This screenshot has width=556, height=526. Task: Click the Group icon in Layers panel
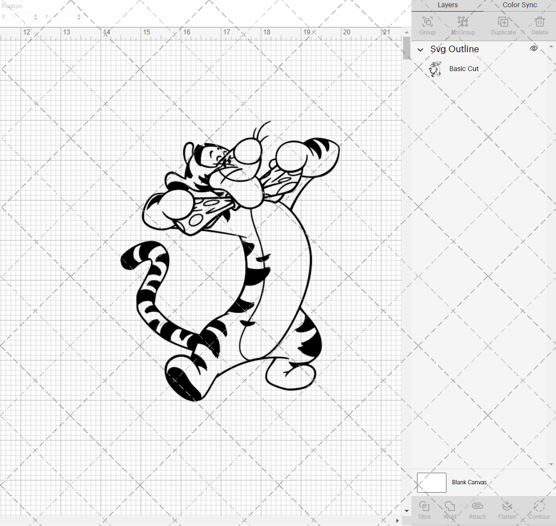[427, 22]
